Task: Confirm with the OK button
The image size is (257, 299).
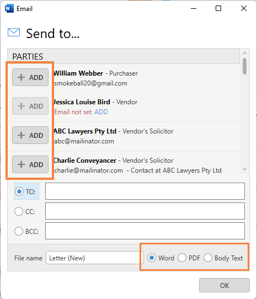Action: click(224, 285)
